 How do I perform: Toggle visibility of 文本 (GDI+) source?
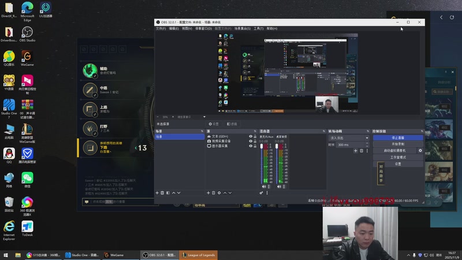tap(251, 136)
